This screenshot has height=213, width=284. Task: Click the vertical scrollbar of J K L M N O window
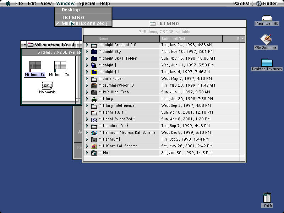tap(242, 99)
